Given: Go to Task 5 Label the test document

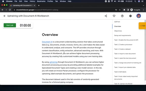Looking at the screenshot, I should (125, 58).
